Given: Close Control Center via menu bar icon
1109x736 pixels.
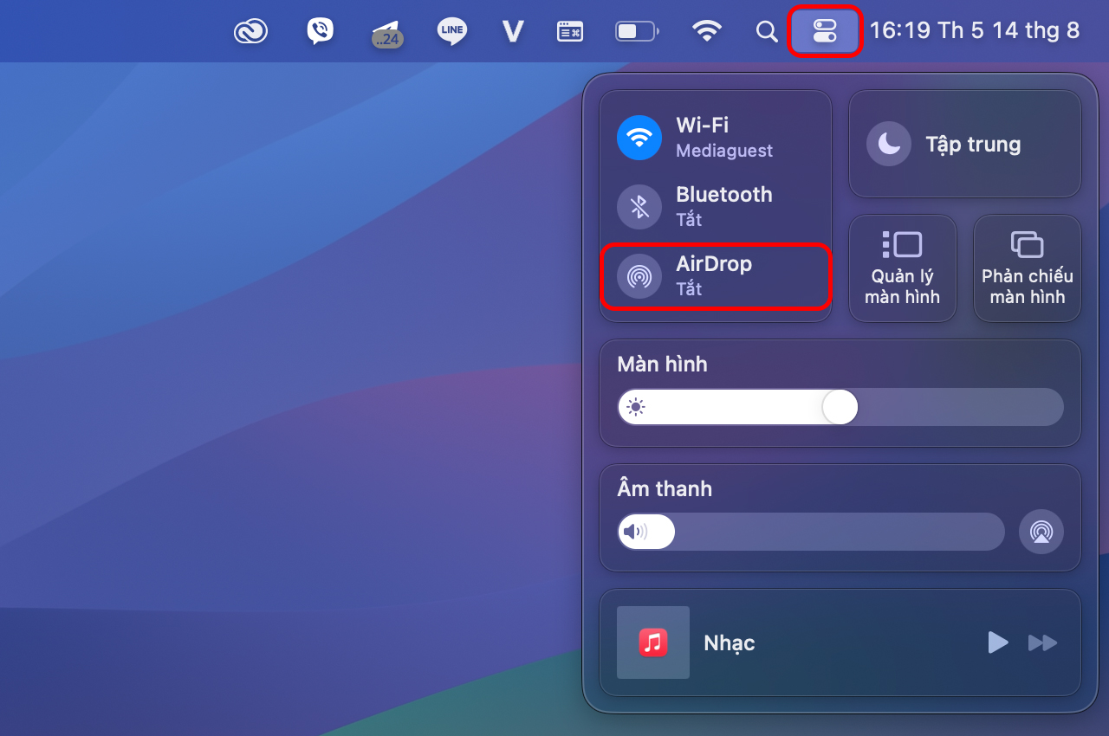Looking at the screenshot, I should click(x=825, y=32).
